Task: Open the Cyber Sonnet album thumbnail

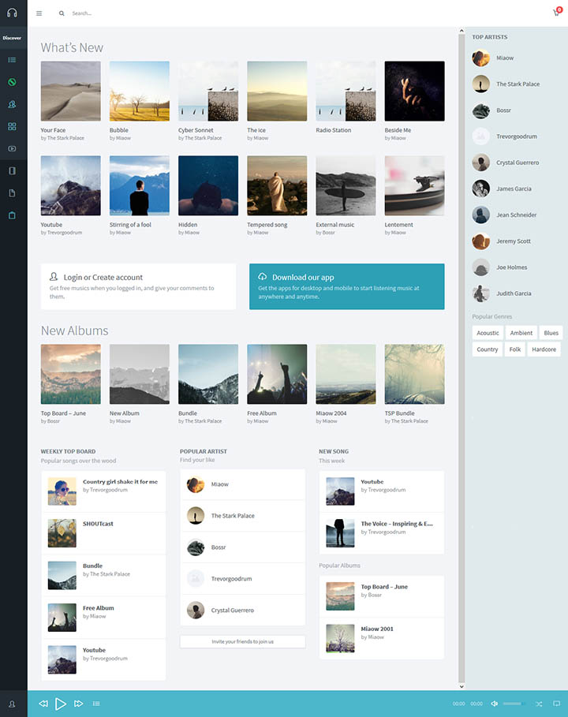Action: tap(208, 91)
